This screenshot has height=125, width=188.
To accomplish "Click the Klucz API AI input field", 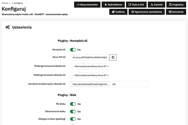I will tap(90, 57).
